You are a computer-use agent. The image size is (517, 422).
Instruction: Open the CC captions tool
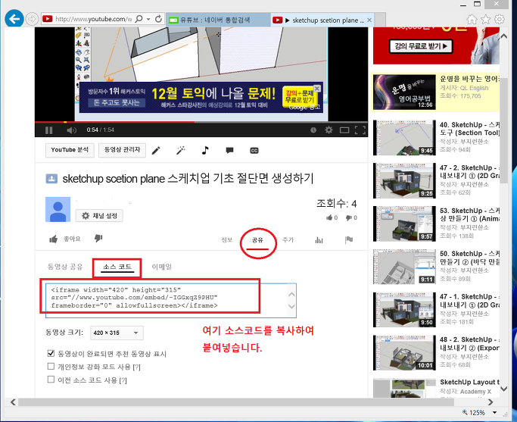(x=254, y=151)
